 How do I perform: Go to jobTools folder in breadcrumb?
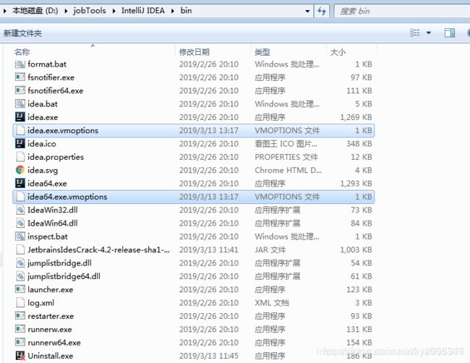click(90, 11)
